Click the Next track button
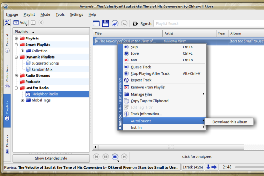 pos(124,157)
